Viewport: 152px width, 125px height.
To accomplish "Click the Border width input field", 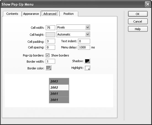I will [x=50, y=61].
